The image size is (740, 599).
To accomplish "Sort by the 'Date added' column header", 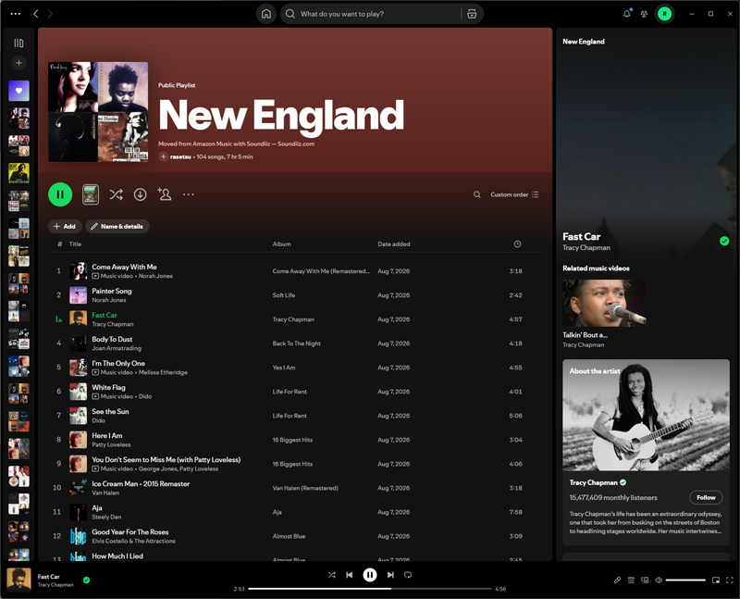I will pos(394,243).
